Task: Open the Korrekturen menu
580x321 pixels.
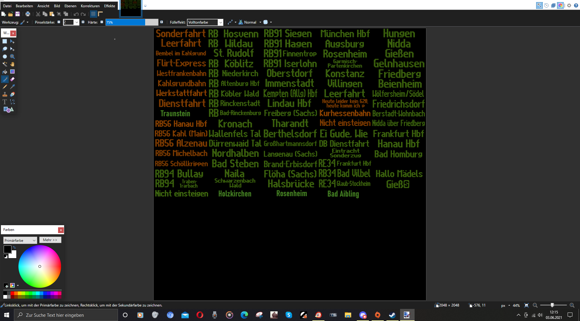Action: (x=90, y=6)
